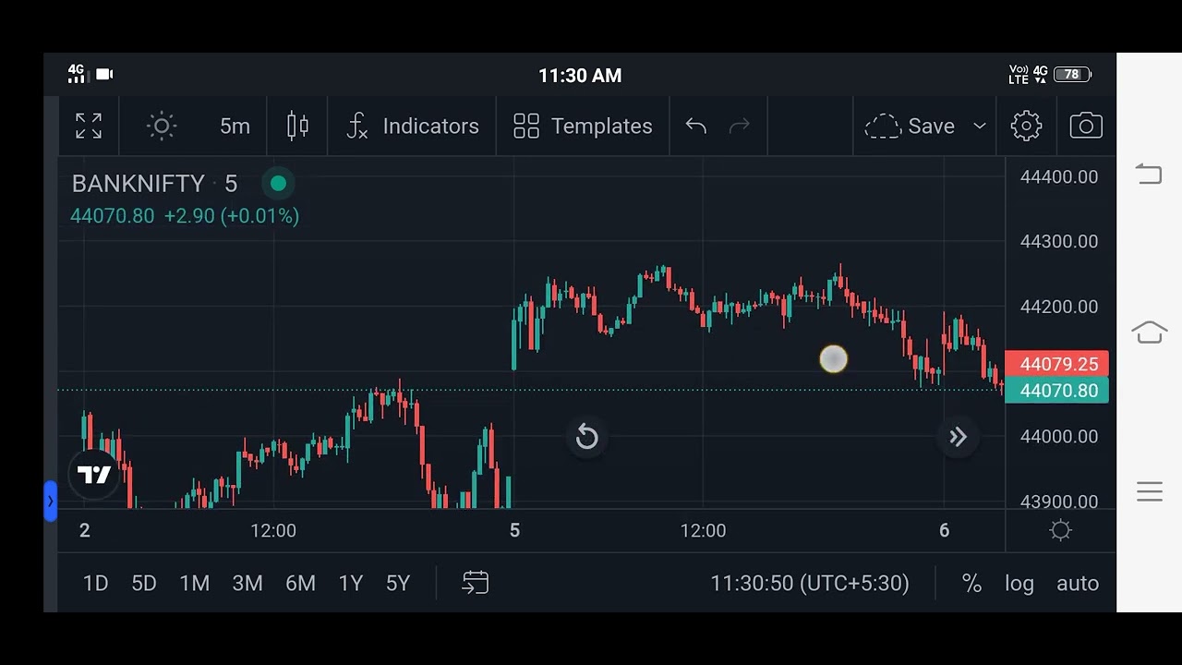The width and height of the screenshot is (1182, 665).
Task: Select the 1D date range
Action: pyautogui.click(x=96, y=584)
